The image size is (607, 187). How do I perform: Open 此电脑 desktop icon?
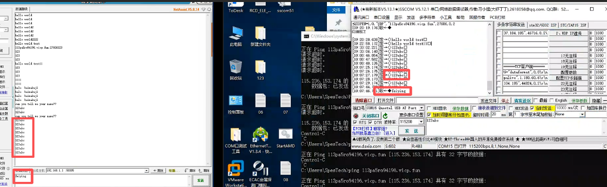pos(235,36)
